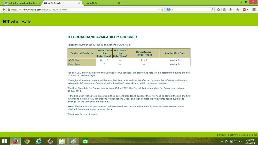Open the downloads arrow icon
258x145 pixels.
[x=231, y=10]
